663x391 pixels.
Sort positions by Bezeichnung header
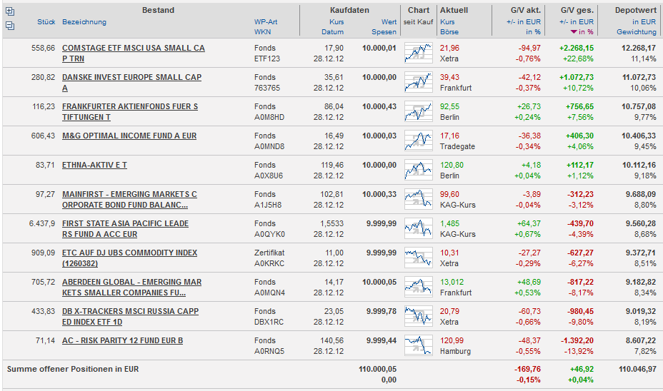pos(84,22)
